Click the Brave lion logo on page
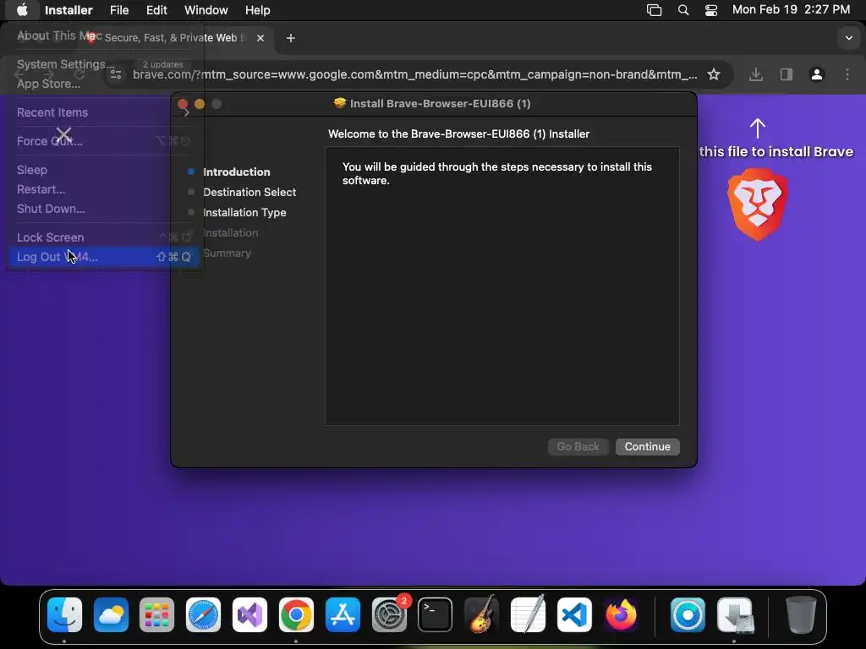This screenshot has height=649, width=866. [758, 205]
